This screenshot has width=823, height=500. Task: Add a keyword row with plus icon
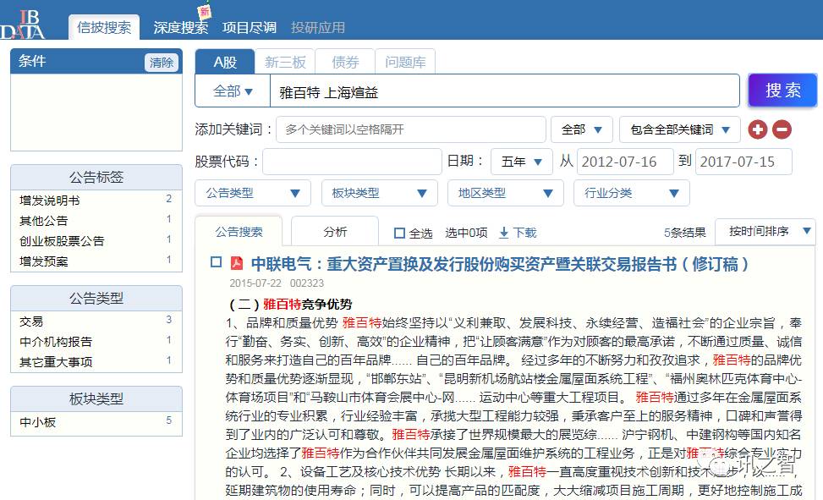click(757, 129)
